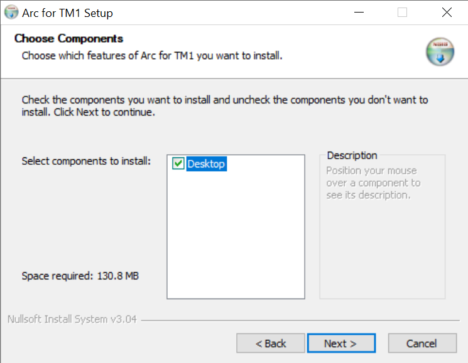Close the setup window

(447, 13)
